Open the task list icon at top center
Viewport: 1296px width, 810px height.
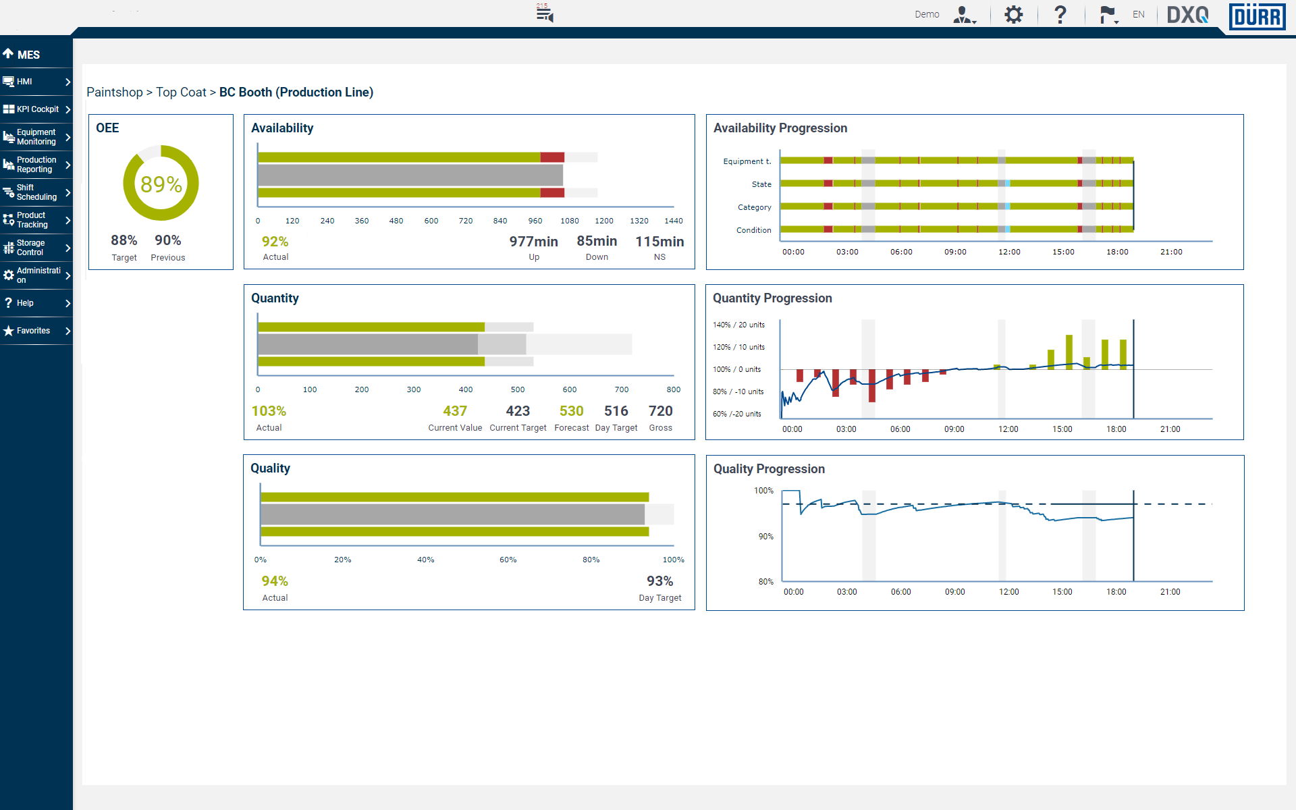click(545, 13)
